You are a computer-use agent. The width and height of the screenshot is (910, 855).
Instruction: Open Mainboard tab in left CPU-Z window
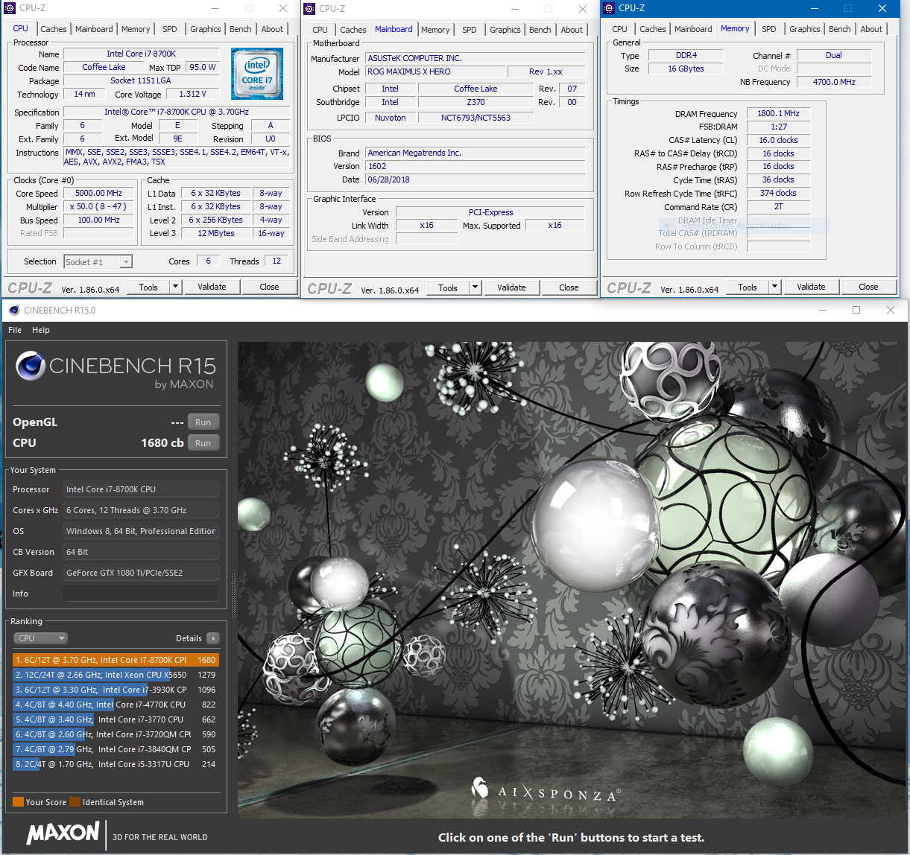(x=94, y=29)
